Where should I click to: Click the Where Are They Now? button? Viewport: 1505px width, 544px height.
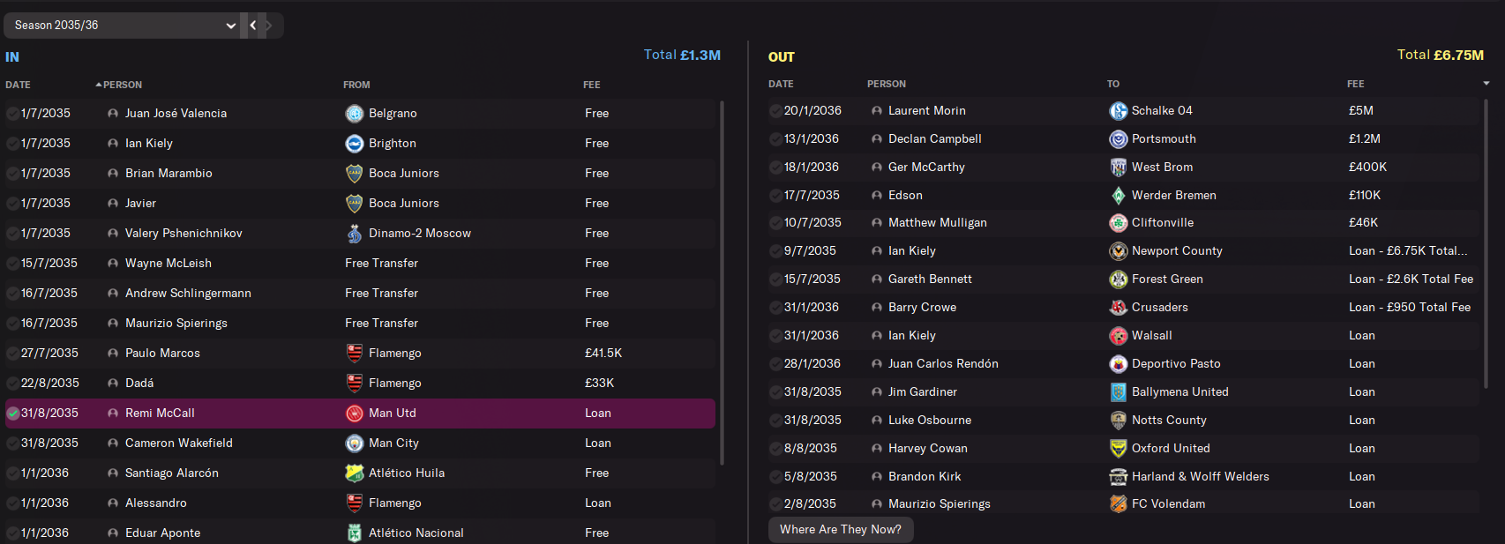coord(840,530)
